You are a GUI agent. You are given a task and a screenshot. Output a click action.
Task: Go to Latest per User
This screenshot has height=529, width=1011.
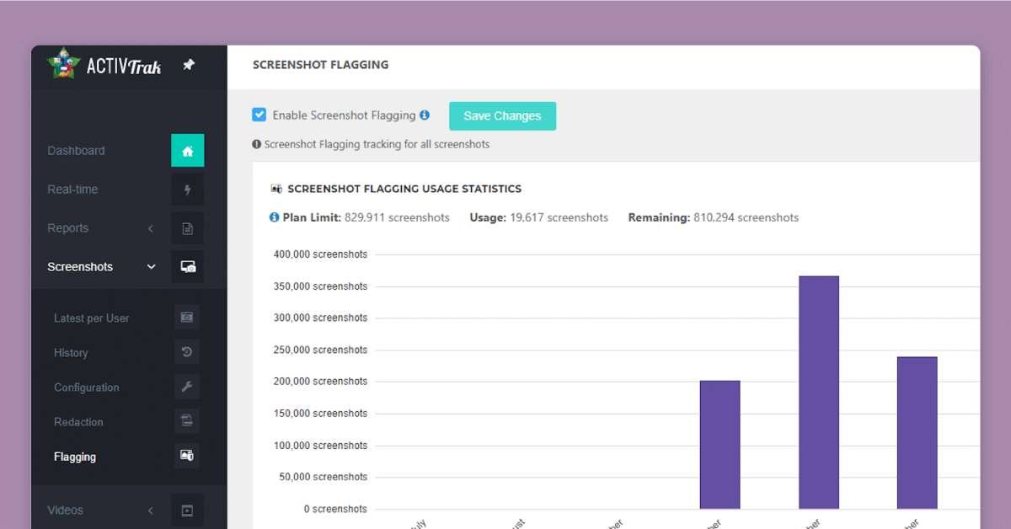pyautogui.click(x=91, y=318)
